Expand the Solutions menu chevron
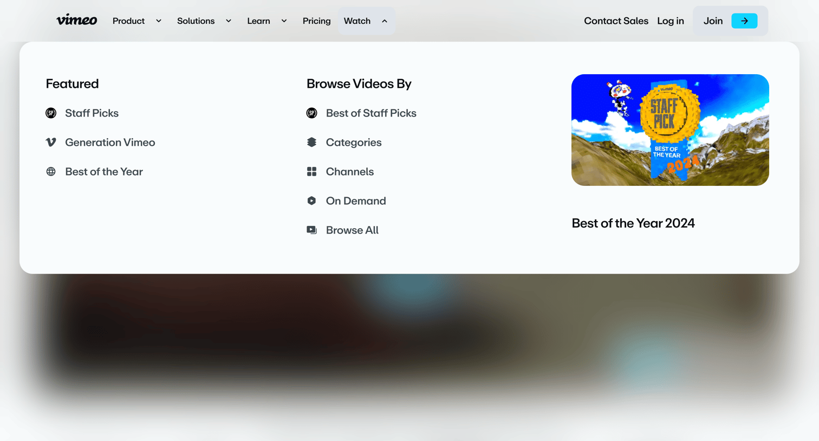This screenshot has height=441, width=819. point(229,21)
